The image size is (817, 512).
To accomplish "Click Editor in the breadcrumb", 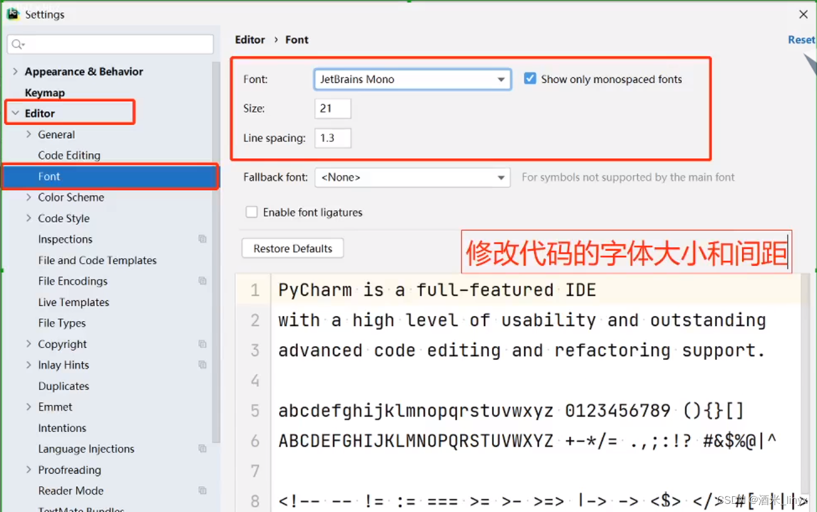I will coord(250,40).
